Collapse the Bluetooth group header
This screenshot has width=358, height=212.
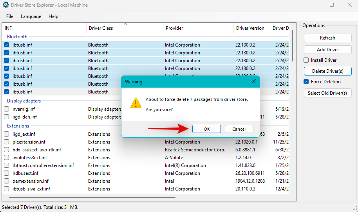click(x=17, y=37)
